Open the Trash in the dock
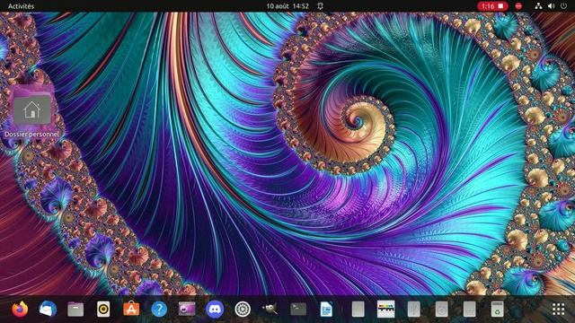 [x=497, y=310]
